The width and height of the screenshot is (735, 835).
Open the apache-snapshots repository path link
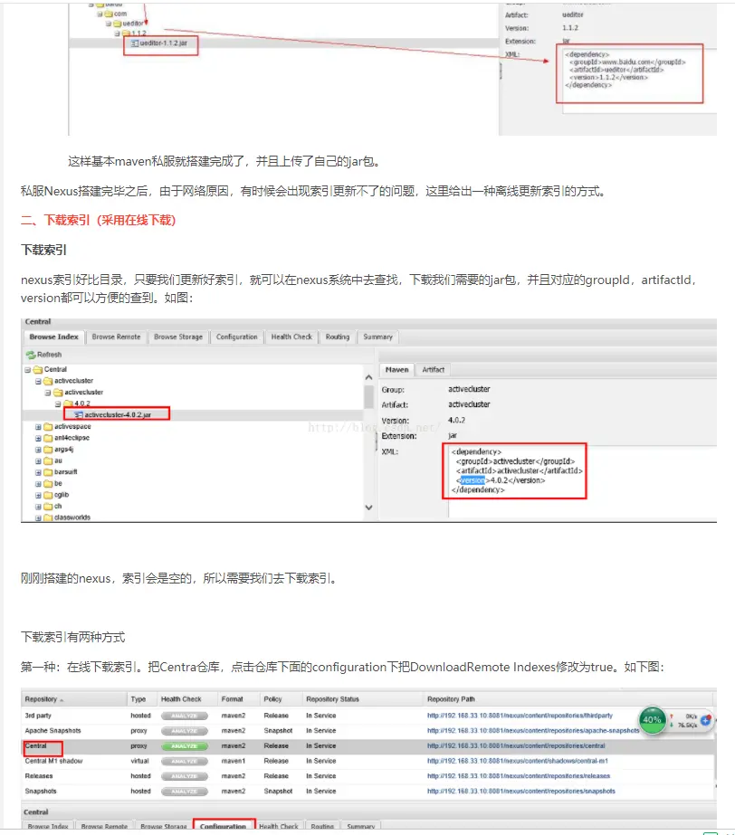click(x=533, y=731)
